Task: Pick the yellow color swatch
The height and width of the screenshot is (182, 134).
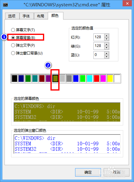Action: pos(110,79)
